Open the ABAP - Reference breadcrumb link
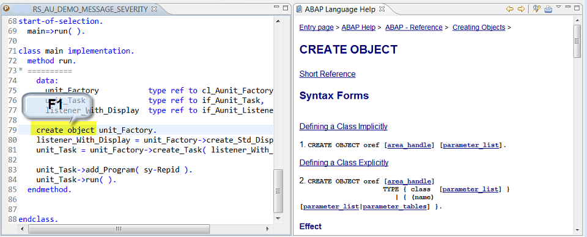Screen dimensions: 587x237 tap(414, 27)
